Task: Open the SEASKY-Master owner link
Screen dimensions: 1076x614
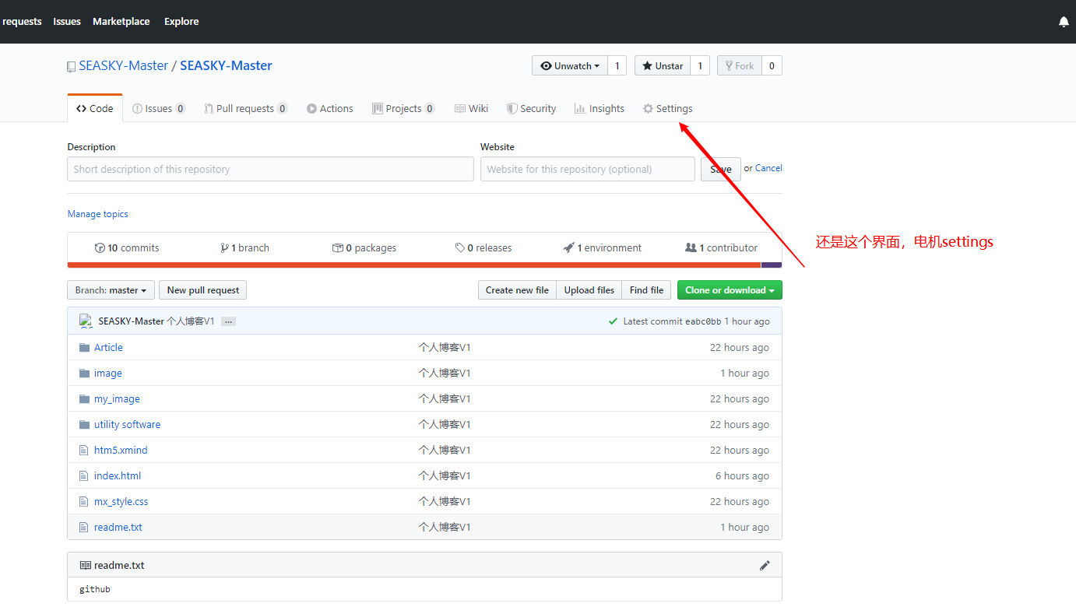Action: point(124,66)
